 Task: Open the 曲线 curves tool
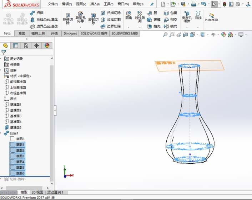pyautogui.click(x=198, y=15)
